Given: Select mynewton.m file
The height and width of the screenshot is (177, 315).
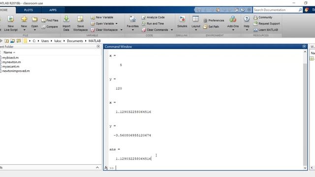Looking at the screenshot, I should coord(11,62).
